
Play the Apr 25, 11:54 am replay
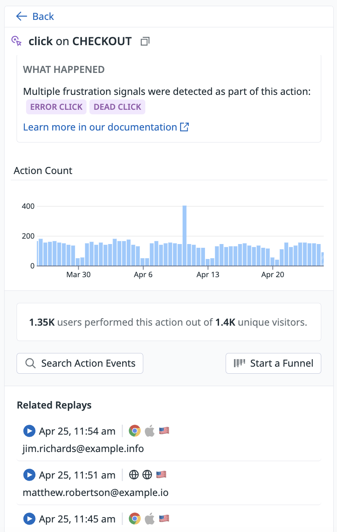pos(29,431)
